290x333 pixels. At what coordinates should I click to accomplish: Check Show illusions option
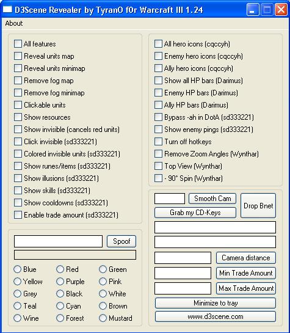tap(18, 178)
